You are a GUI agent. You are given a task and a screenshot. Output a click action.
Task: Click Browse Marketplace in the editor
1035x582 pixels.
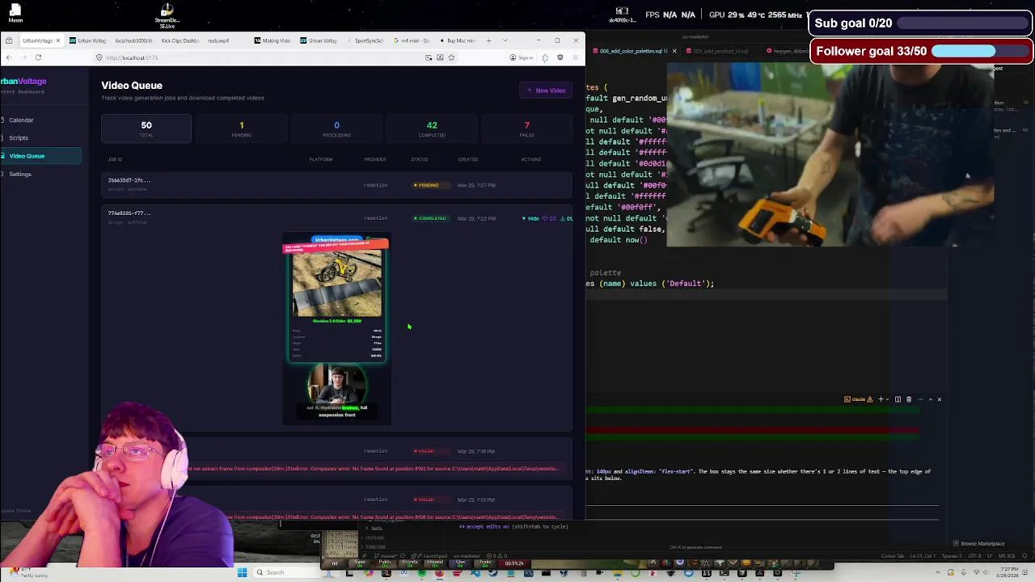coord(979,543)
